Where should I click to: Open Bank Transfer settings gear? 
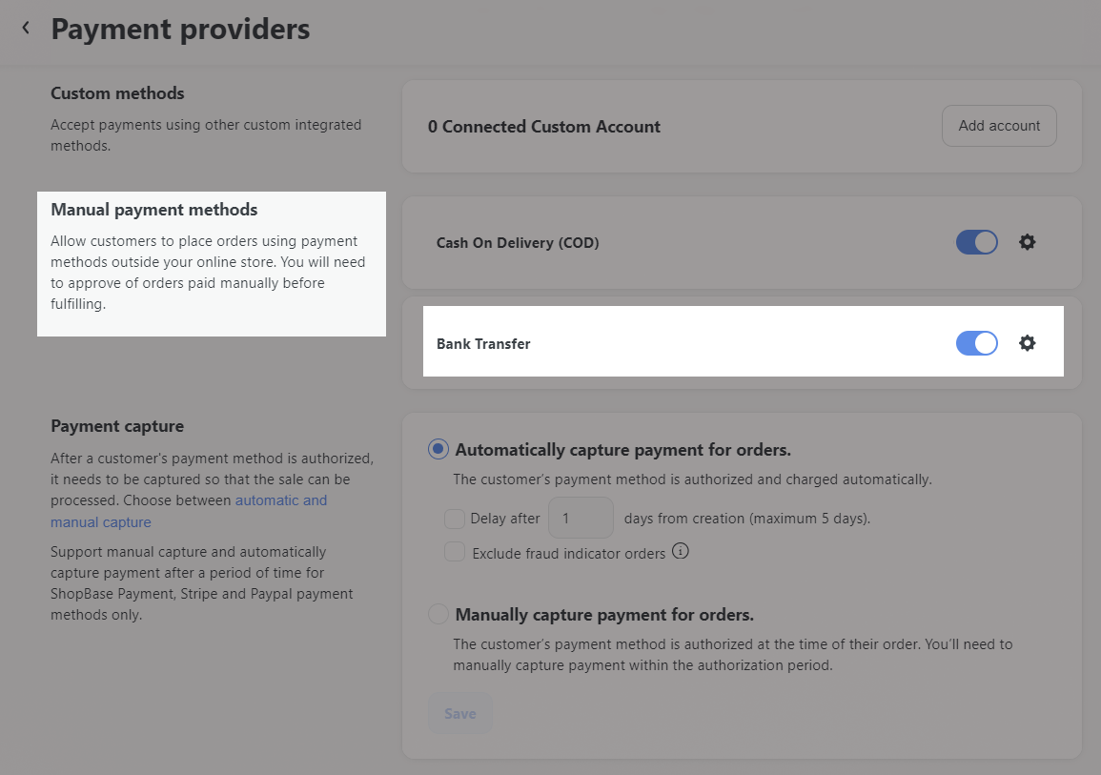[x=1027, y=343]
